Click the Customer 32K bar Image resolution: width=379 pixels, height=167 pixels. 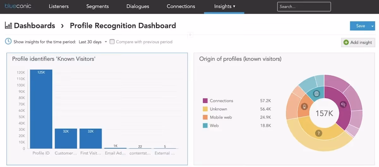click(66, 139)
